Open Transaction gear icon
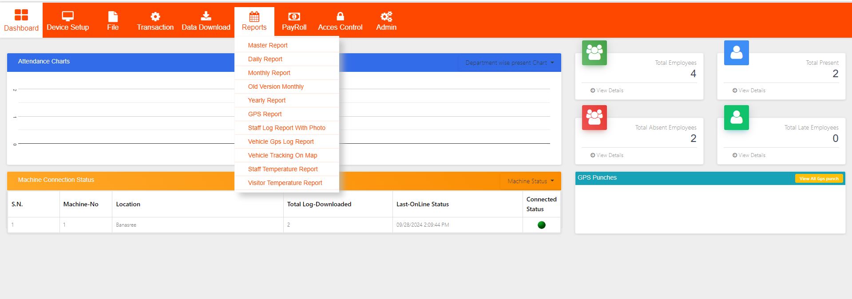 coord(155,16)
